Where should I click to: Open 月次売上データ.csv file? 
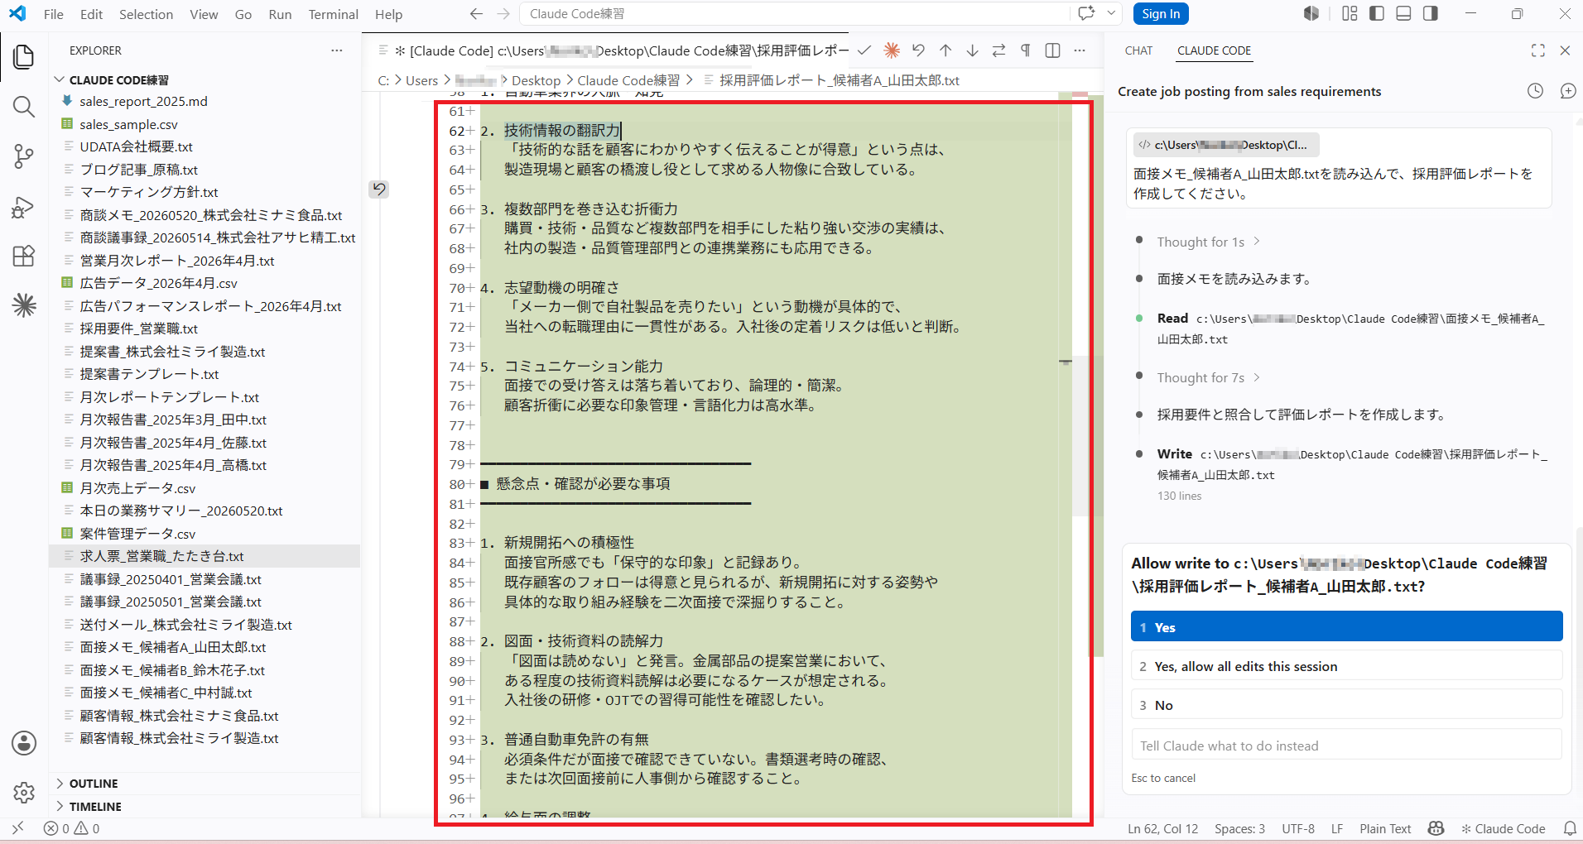137,488
